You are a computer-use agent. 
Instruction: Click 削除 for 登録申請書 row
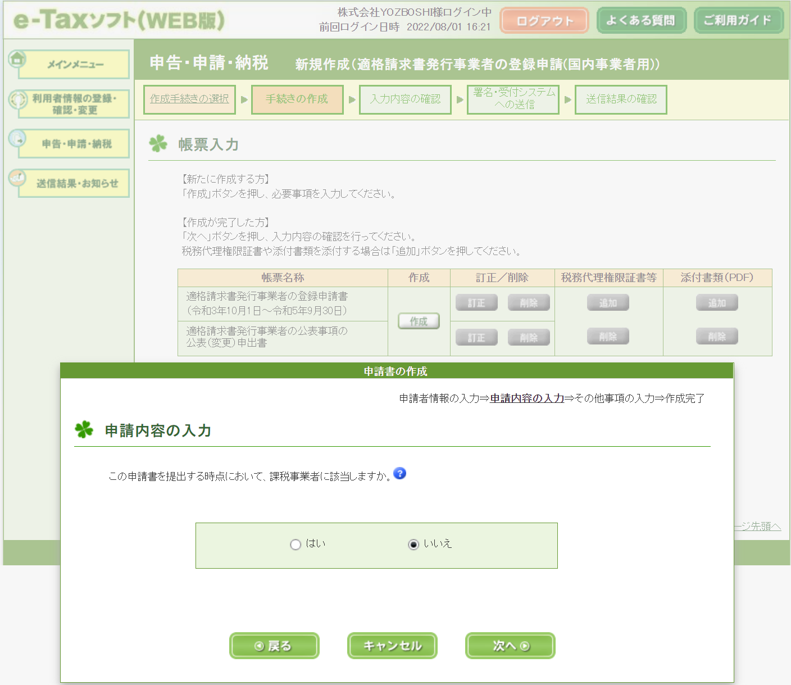(529, 303)
